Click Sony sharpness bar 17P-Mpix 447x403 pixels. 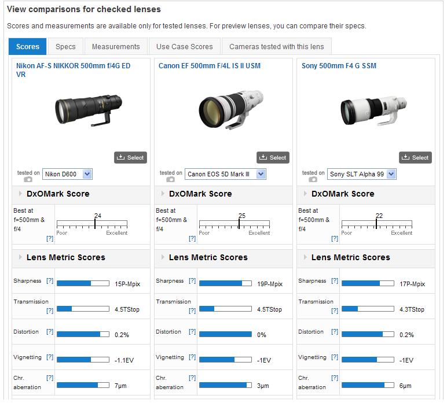click(x=368, y=283)
